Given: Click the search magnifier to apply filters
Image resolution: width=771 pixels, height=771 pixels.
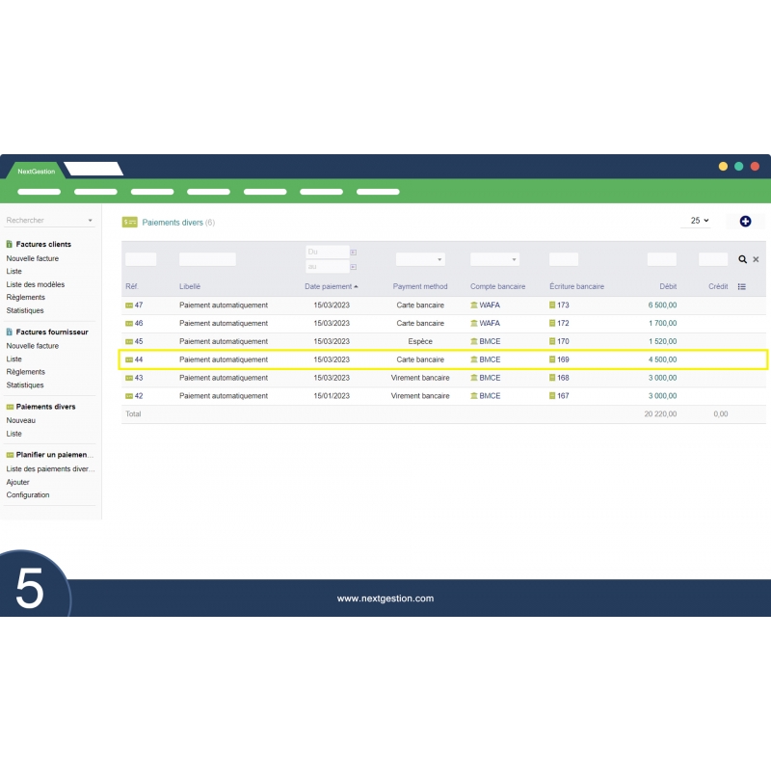Looking at the screenshot, I should coord(742,259).
